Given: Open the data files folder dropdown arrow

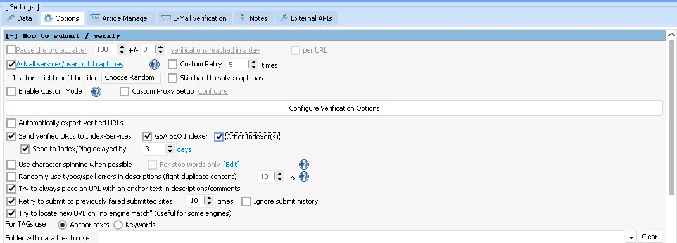Looking at the screenshot, I should coord(631,237).
